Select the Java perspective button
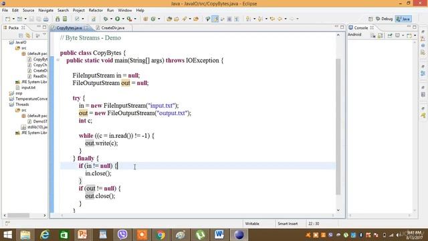Image resolution: width=428 pixels, height=241 pixels. pos(403,19)
